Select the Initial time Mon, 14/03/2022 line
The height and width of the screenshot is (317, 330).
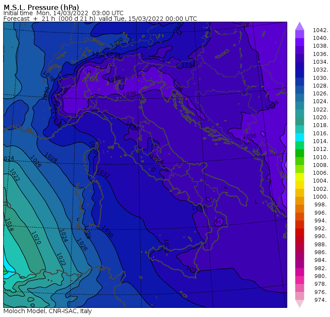tap(63, 13)
